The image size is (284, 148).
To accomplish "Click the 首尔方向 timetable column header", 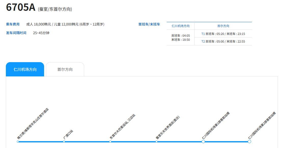I will coord(223,26).
